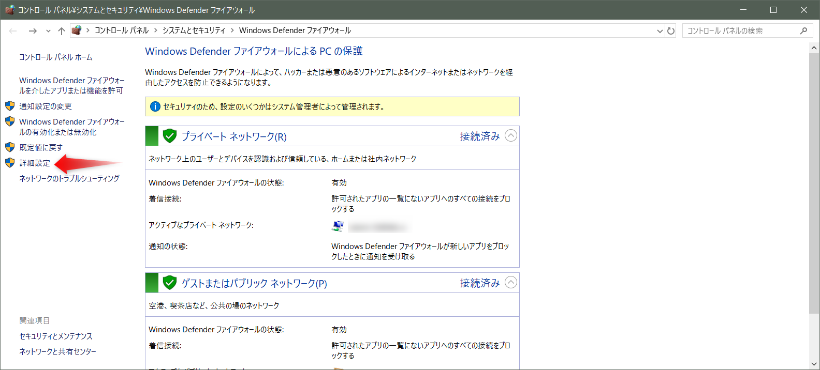Open the address bar history dropdown
Viewport: 820px width, 370px height.
click(660, 31)
